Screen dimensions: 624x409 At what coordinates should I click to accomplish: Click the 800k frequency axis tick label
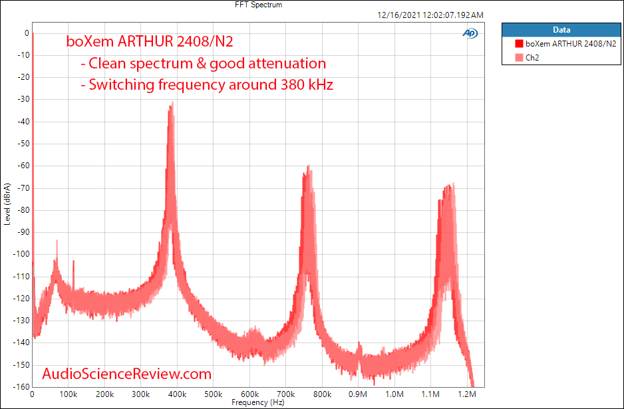(322, 394)
